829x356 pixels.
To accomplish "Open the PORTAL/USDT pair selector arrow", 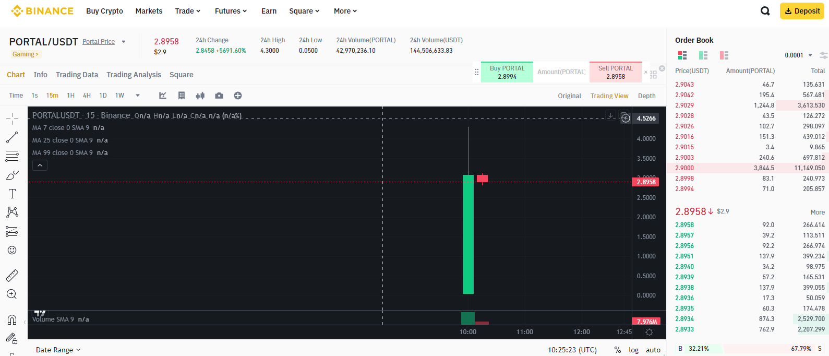I will 124,42.
